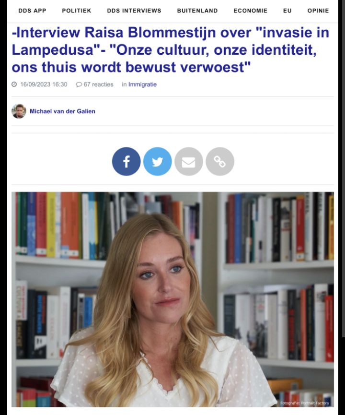
Task: Open the Raisa Blommestijn article photo
Action: tap(172, 299)
